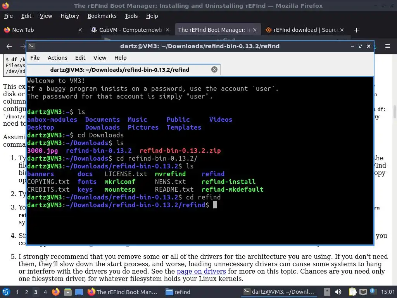The height and width of the screenshot is (298, 397).
Task: Open the terminal Actions menu
Action: point(57,58)
